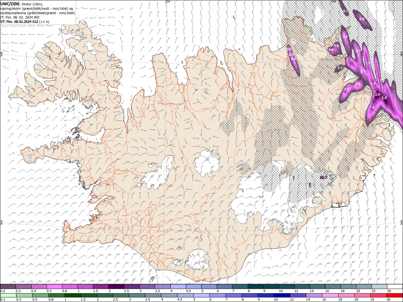Click the bright red 30 rain legend swatch
This screenshot has width=403, height=302.
pos(394,295)
